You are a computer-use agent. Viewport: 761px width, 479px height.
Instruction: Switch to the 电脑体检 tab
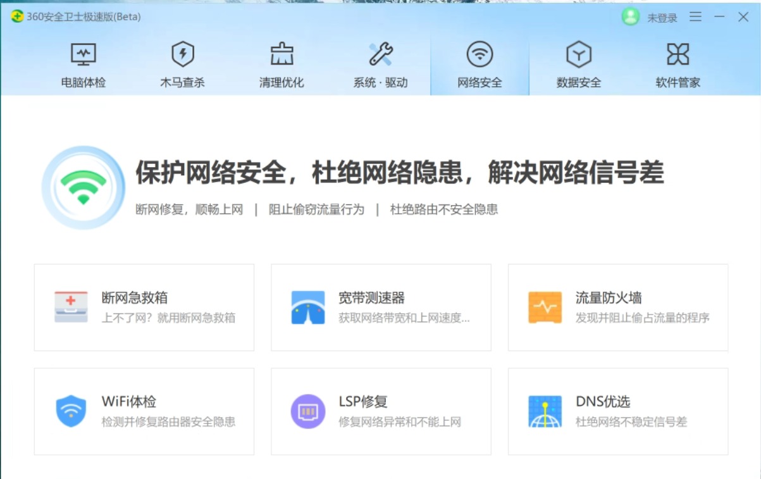point(83,65)
